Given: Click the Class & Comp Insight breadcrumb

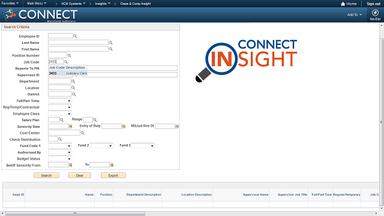Looking at the screenshot, I should click(136, 4).
